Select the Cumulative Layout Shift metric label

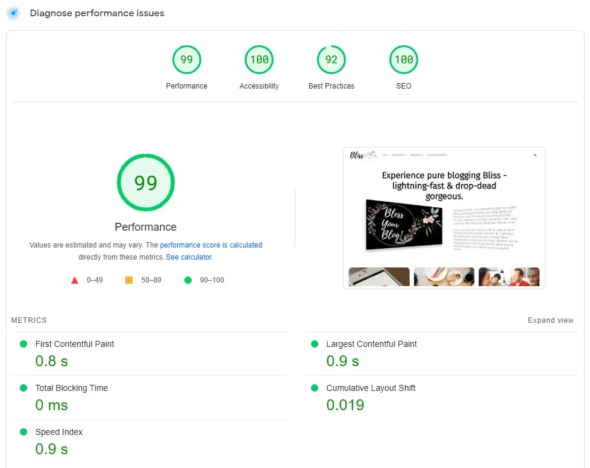coord(371,388)
